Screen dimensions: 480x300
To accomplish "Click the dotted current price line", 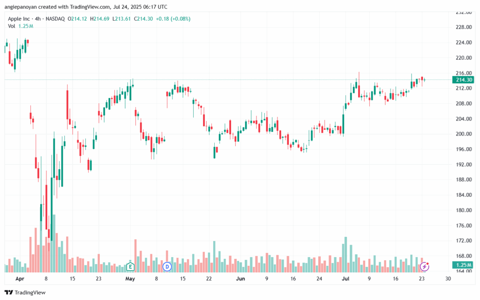I will tap(228, 79).
